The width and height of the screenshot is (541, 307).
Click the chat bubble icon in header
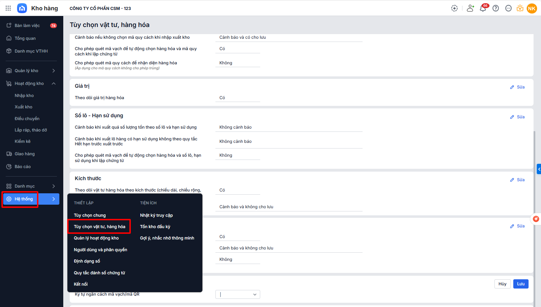tap(508, 9)
